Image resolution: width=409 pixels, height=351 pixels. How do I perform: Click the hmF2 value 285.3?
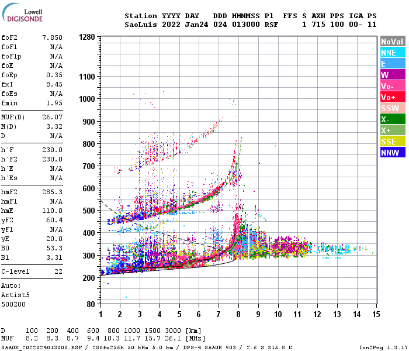52,192
